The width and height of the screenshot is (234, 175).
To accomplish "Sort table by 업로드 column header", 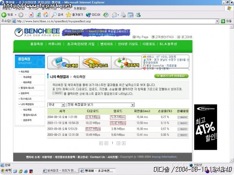I will click(118, 111).
